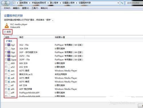Open the 编辑(E) menu

click(16, 8)
